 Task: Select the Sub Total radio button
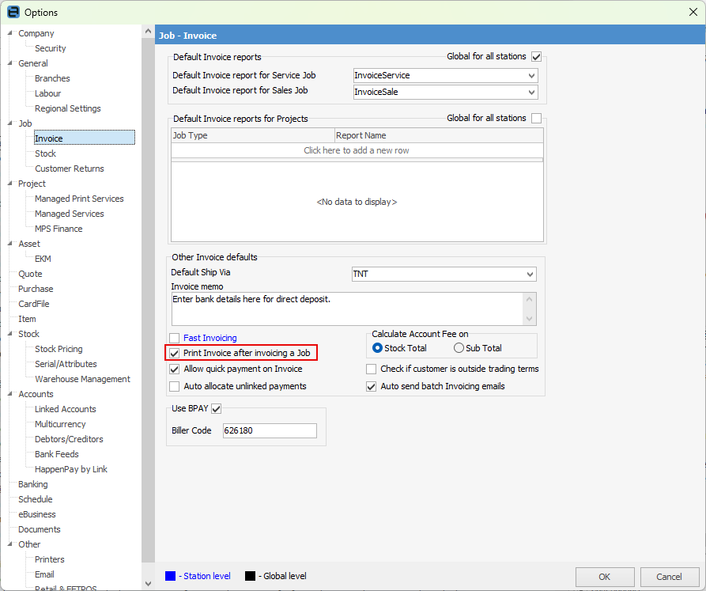point(459,348)
